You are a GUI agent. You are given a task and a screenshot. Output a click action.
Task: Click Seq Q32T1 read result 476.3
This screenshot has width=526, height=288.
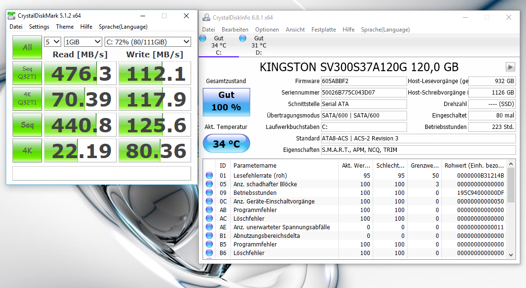pos(80,73)
